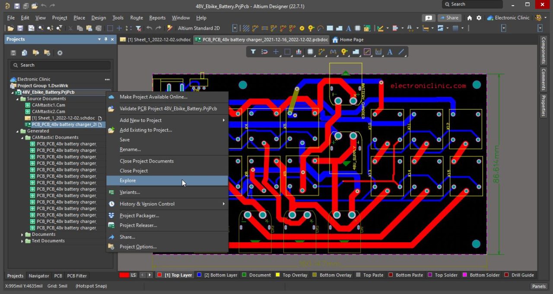The height and width of the screenshot is (294, 553).
Task: Collapse the Source Documents folder
Action: 18,99
